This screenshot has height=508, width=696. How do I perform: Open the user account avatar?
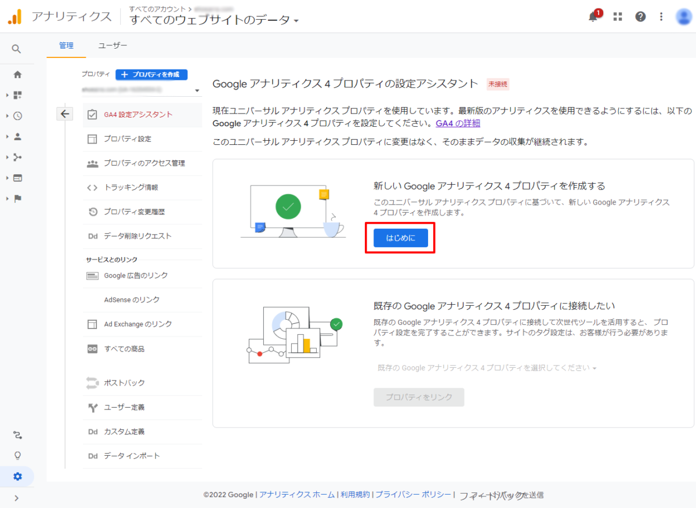684,17
